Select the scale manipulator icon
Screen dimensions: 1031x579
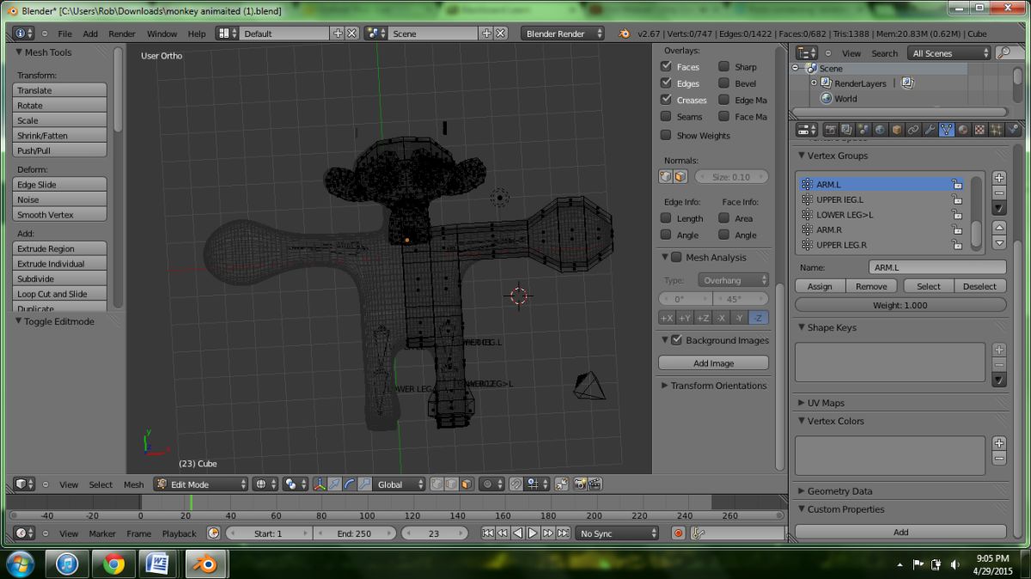pyautogui.click(x=364, y=485)
